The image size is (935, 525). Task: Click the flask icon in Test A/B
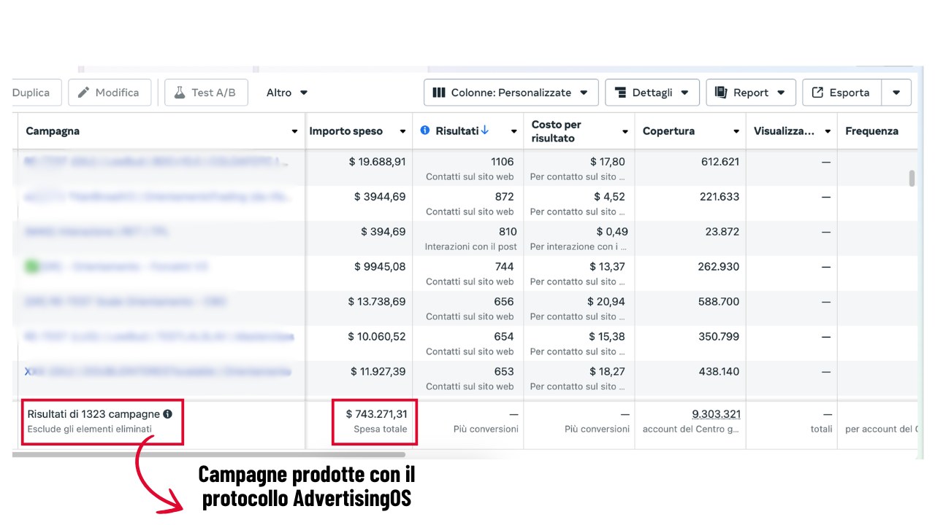(x=180, y=93)
